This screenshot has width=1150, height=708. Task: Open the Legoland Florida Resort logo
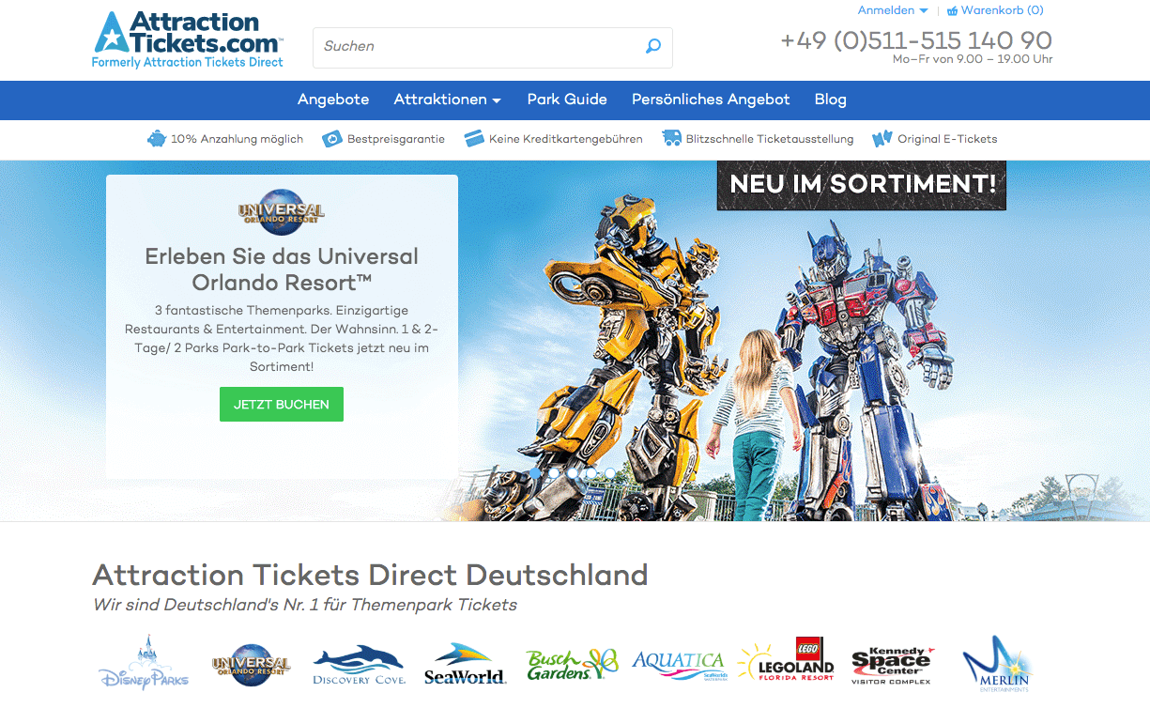pos(786,660)
